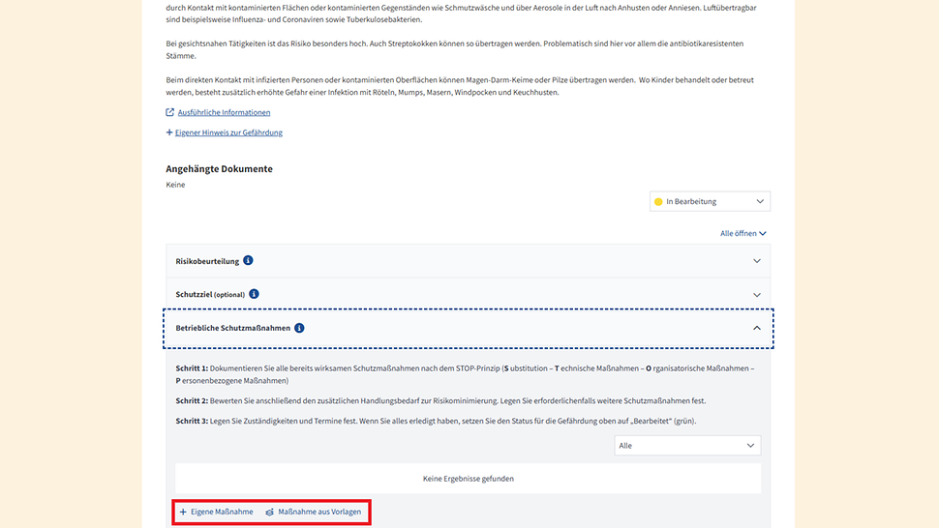
Task: Open the Alle filter dropdown
Action: [x=687, y=446]
